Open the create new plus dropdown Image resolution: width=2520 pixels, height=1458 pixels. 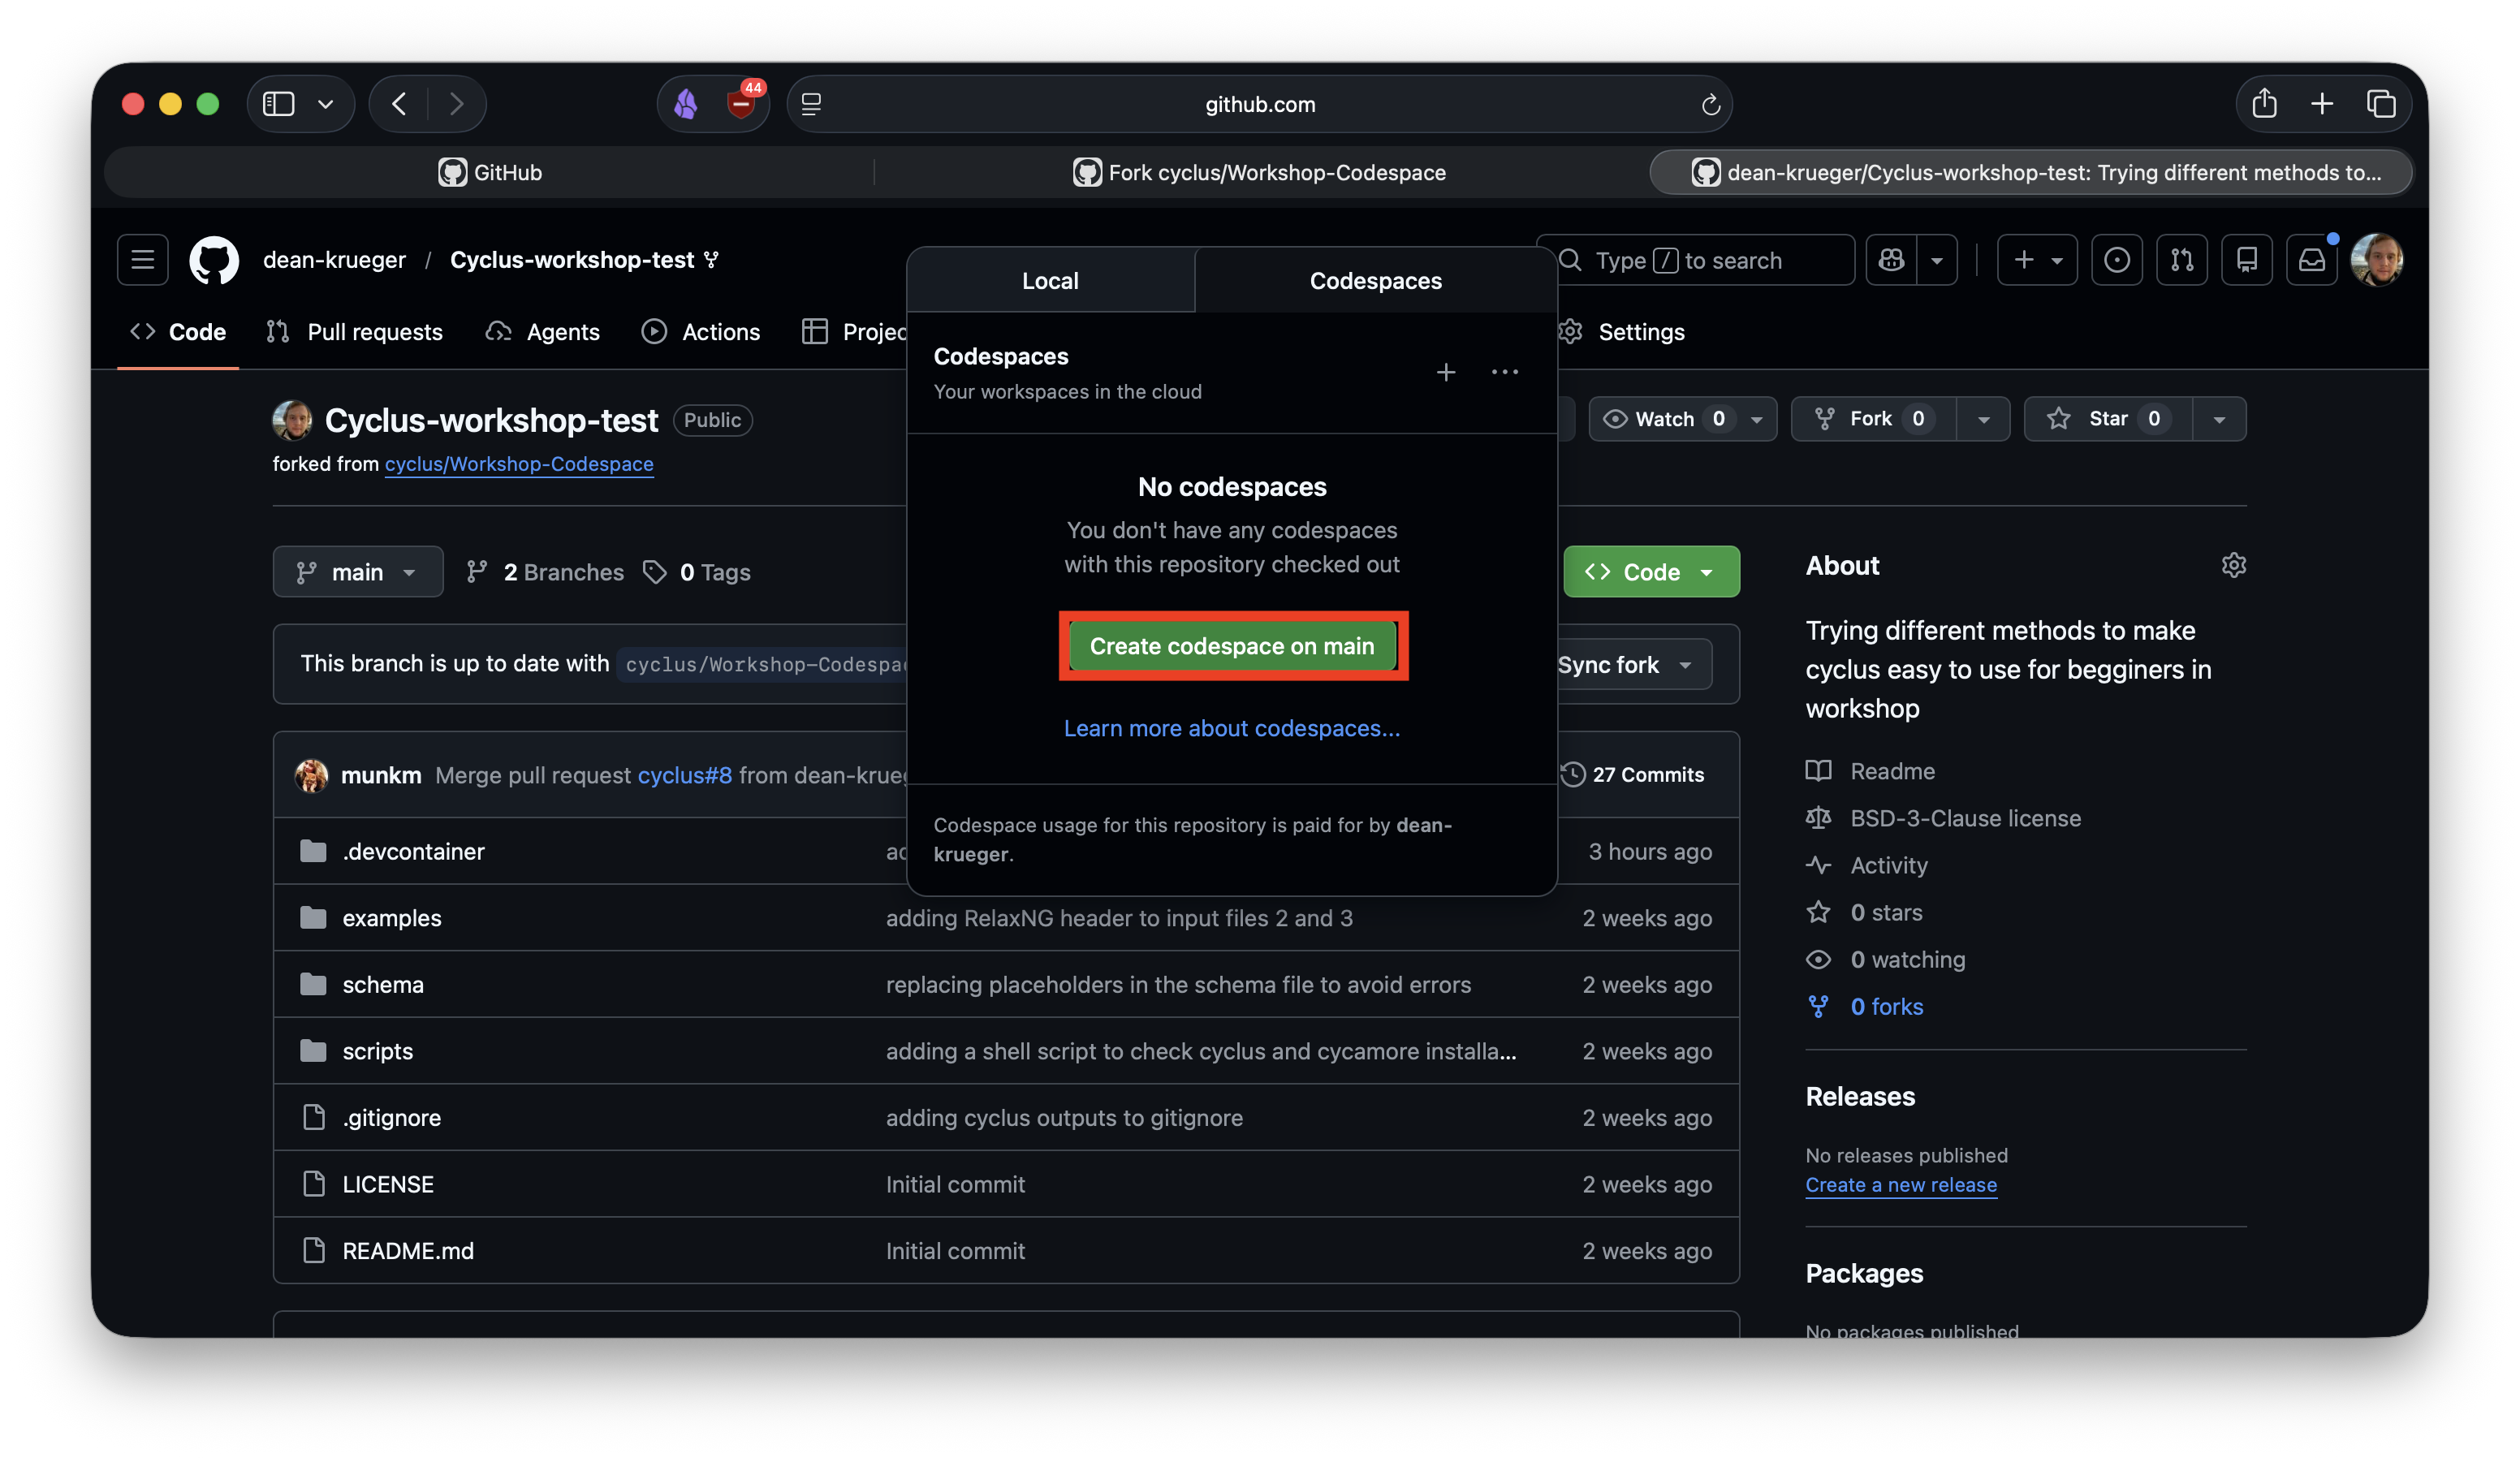pos(2037,260)
